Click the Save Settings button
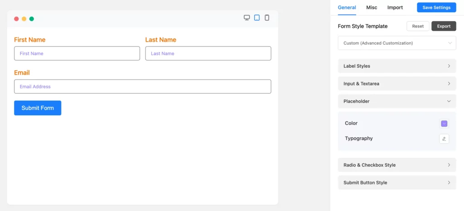This screenshot has height=211, width=464. coord(436,8)
